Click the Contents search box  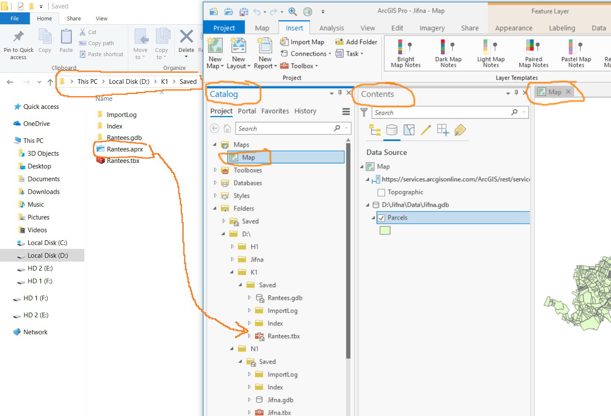pos(450,112)
